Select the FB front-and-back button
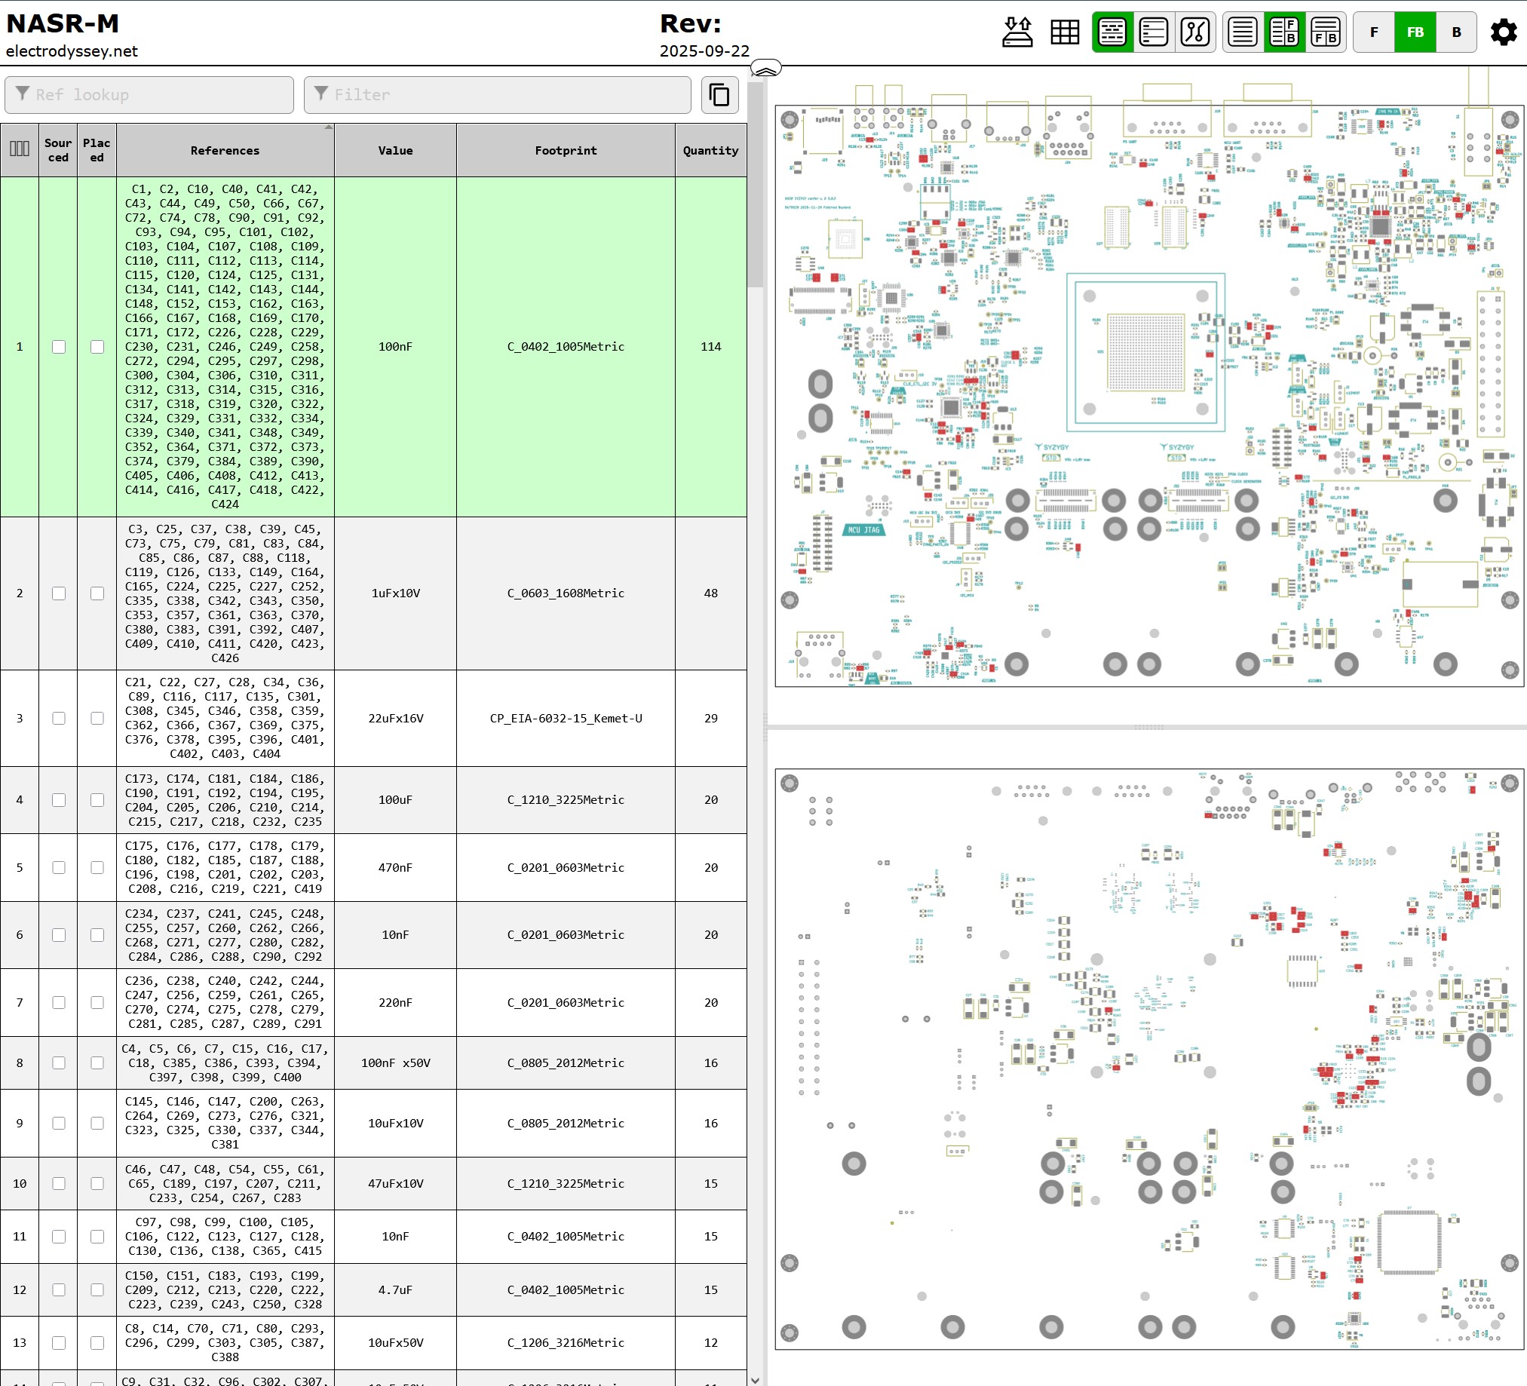 pyautogui.click(x=1415, y=32)
